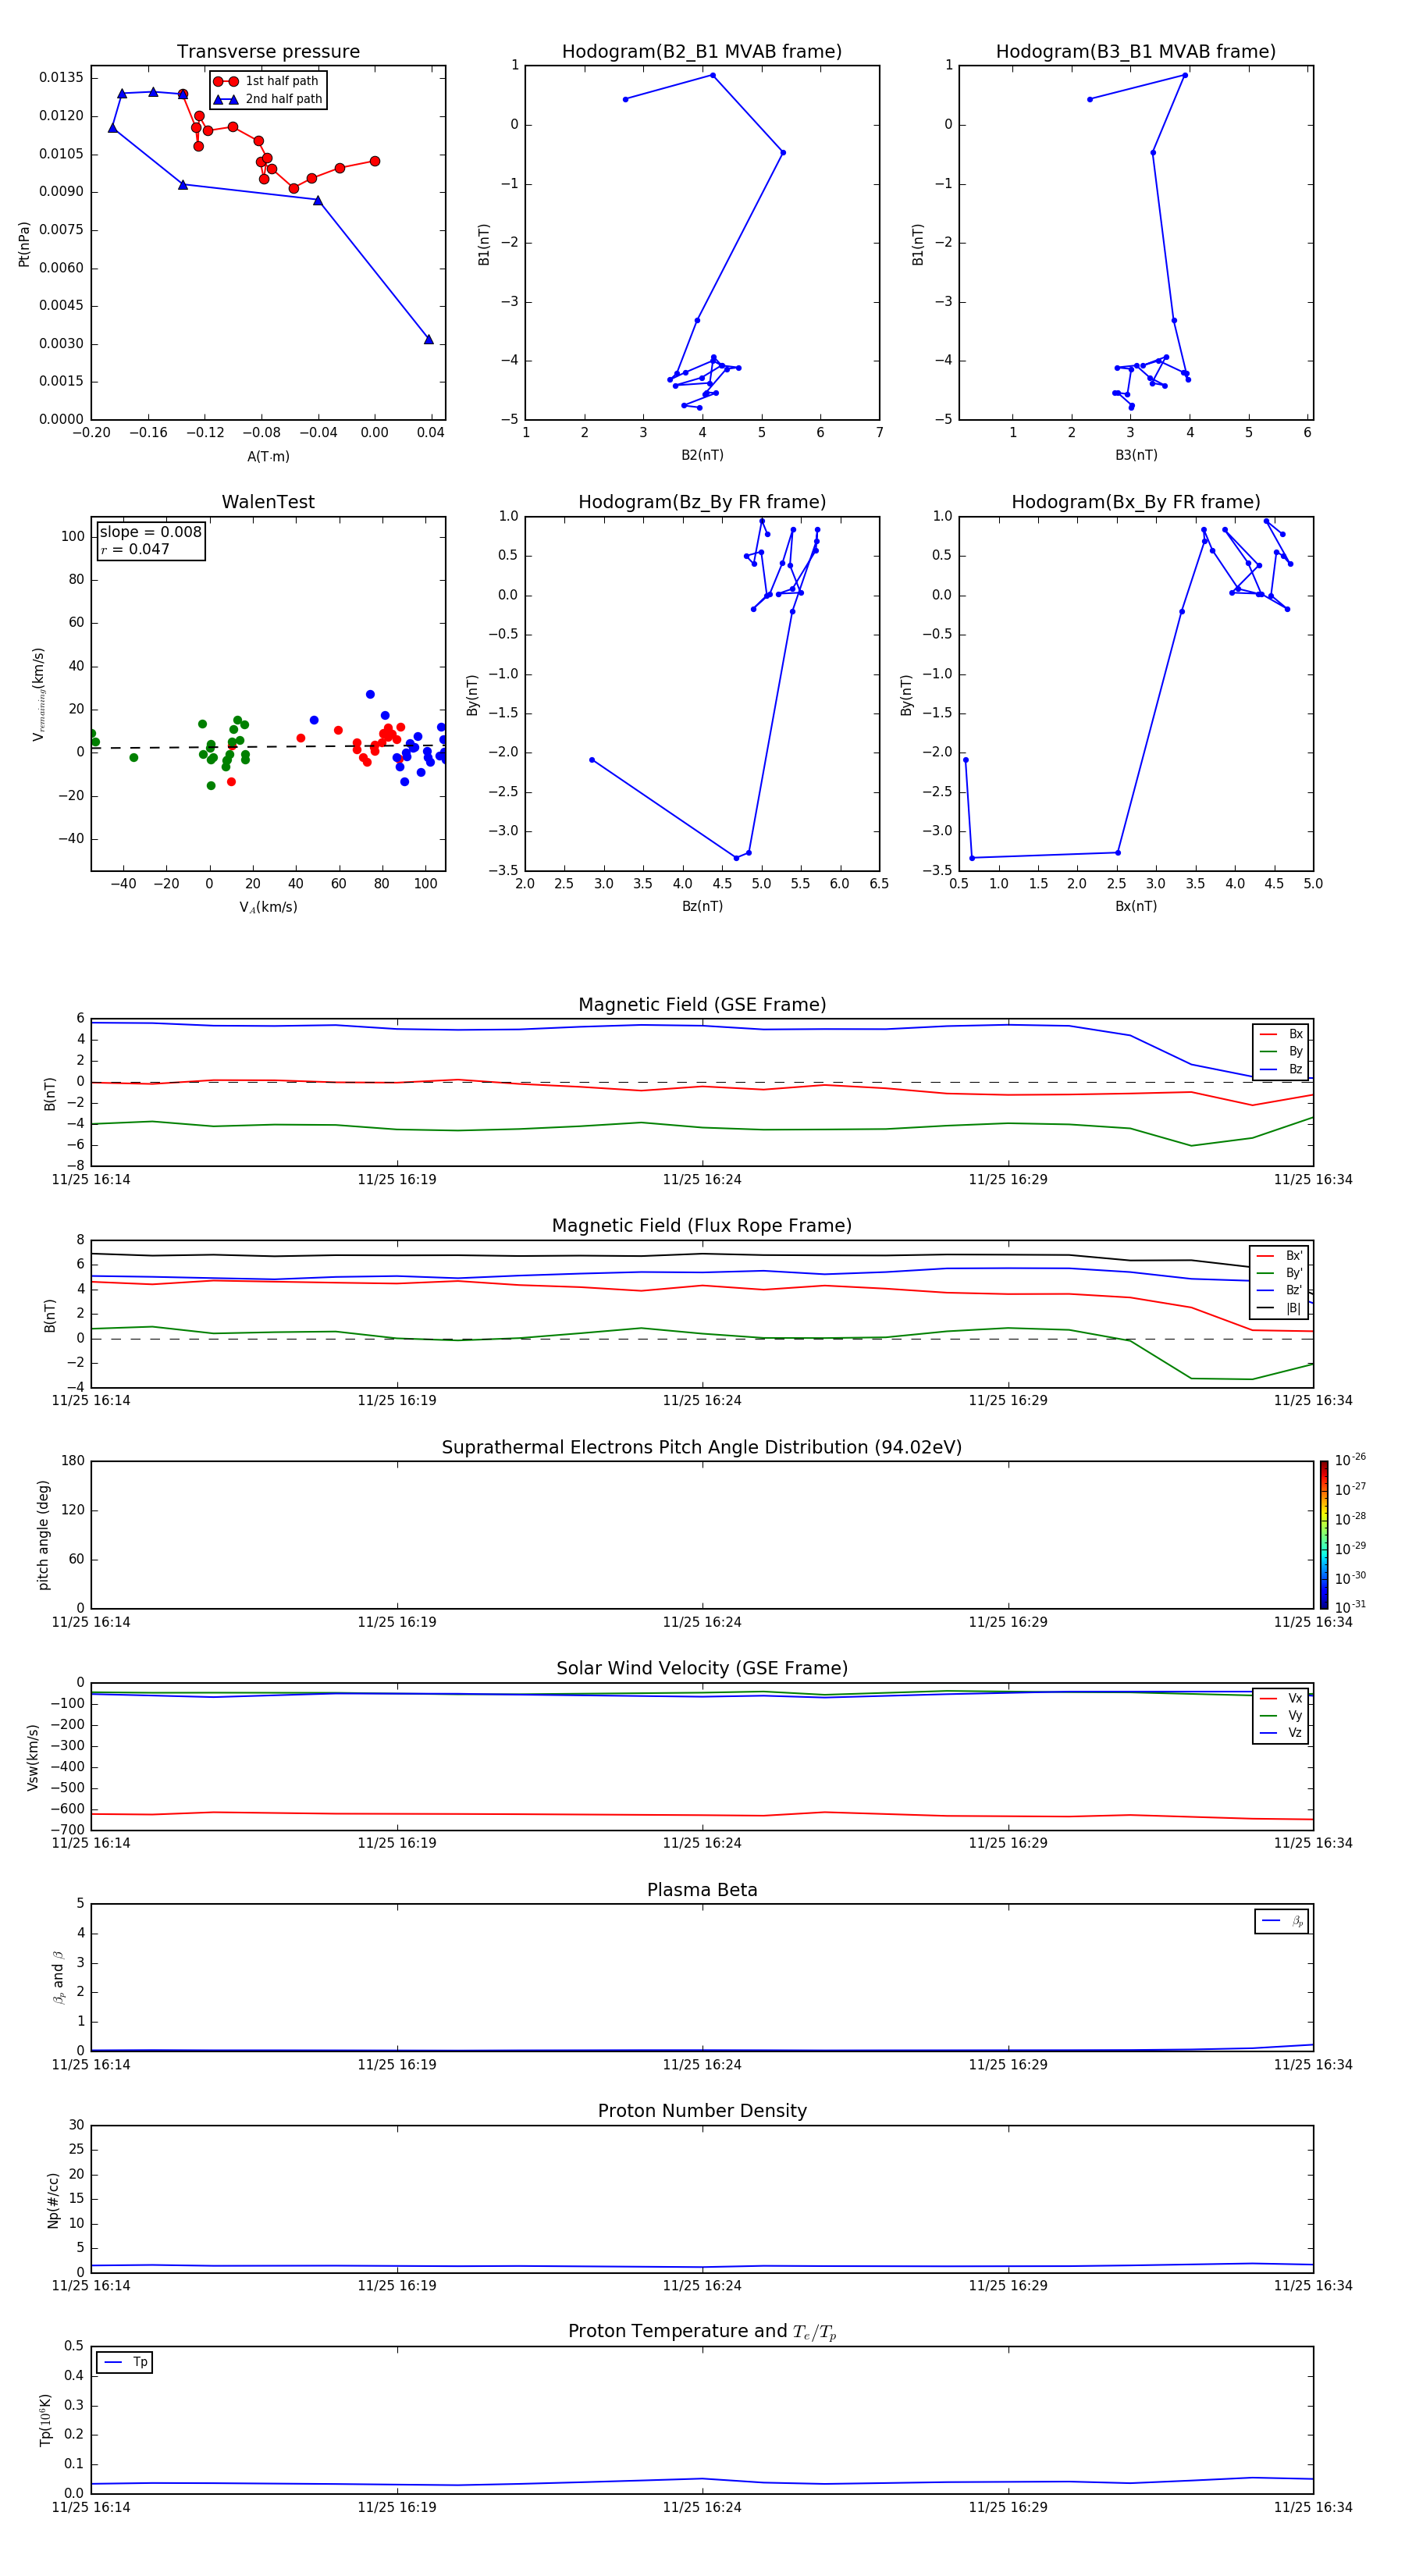1405x2576 pixels.
Task: Click the '|B|' legend entry in Flux Rope plot
Action: coord(1280,1308)
